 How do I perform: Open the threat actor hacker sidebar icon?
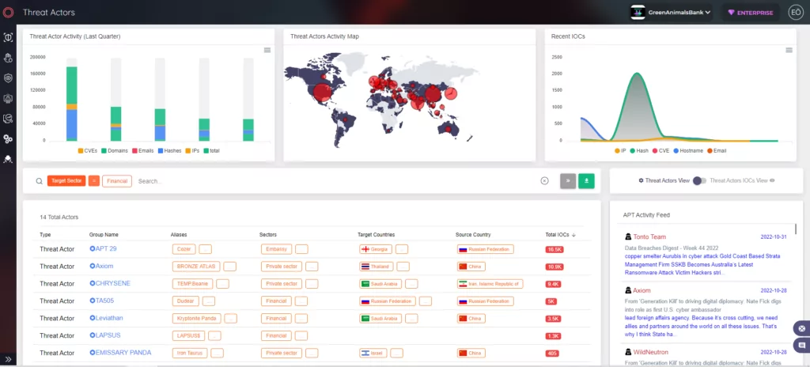(x=8, y=159)
